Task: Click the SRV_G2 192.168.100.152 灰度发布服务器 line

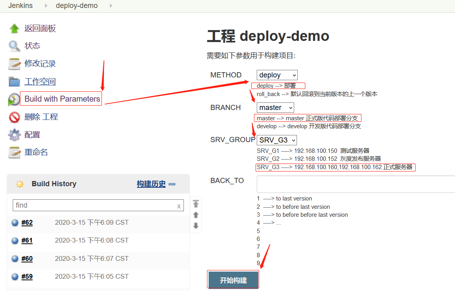Action: [x=319, y=159]
